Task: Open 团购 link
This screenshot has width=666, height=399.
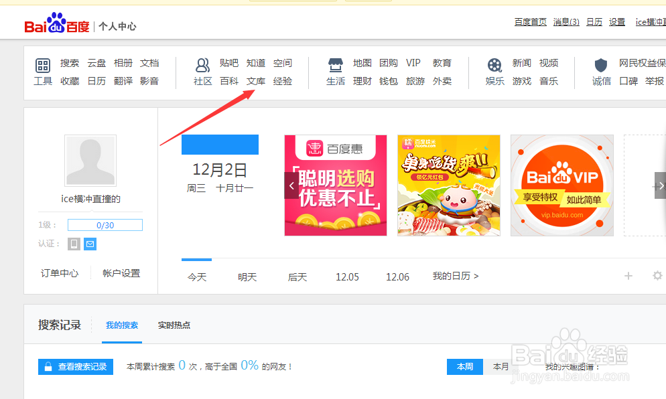Action: (389, 63)
